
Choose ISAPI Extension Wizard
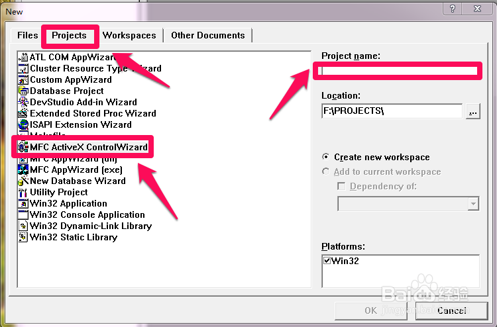(80, 124)
